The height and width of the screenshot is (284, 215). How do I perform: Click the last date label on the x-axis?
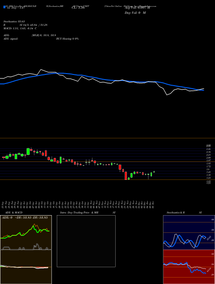pos(153,204)
